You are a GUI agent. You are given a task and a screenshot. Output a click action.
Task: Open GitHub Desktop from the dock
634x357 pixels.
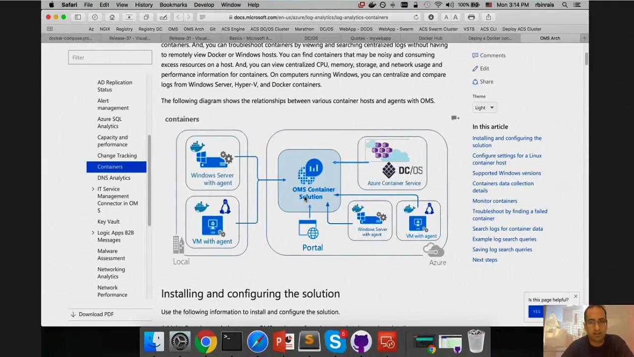click(361, 341)
